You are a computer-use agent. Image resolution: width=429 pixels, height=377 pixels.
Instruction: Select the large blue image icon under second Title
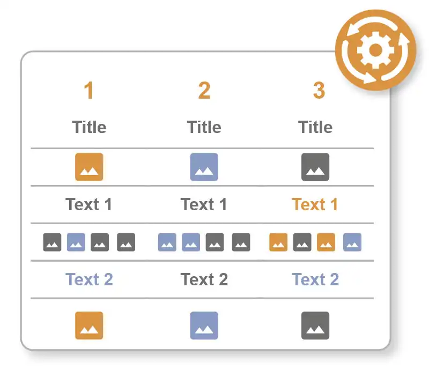point(204,167)
